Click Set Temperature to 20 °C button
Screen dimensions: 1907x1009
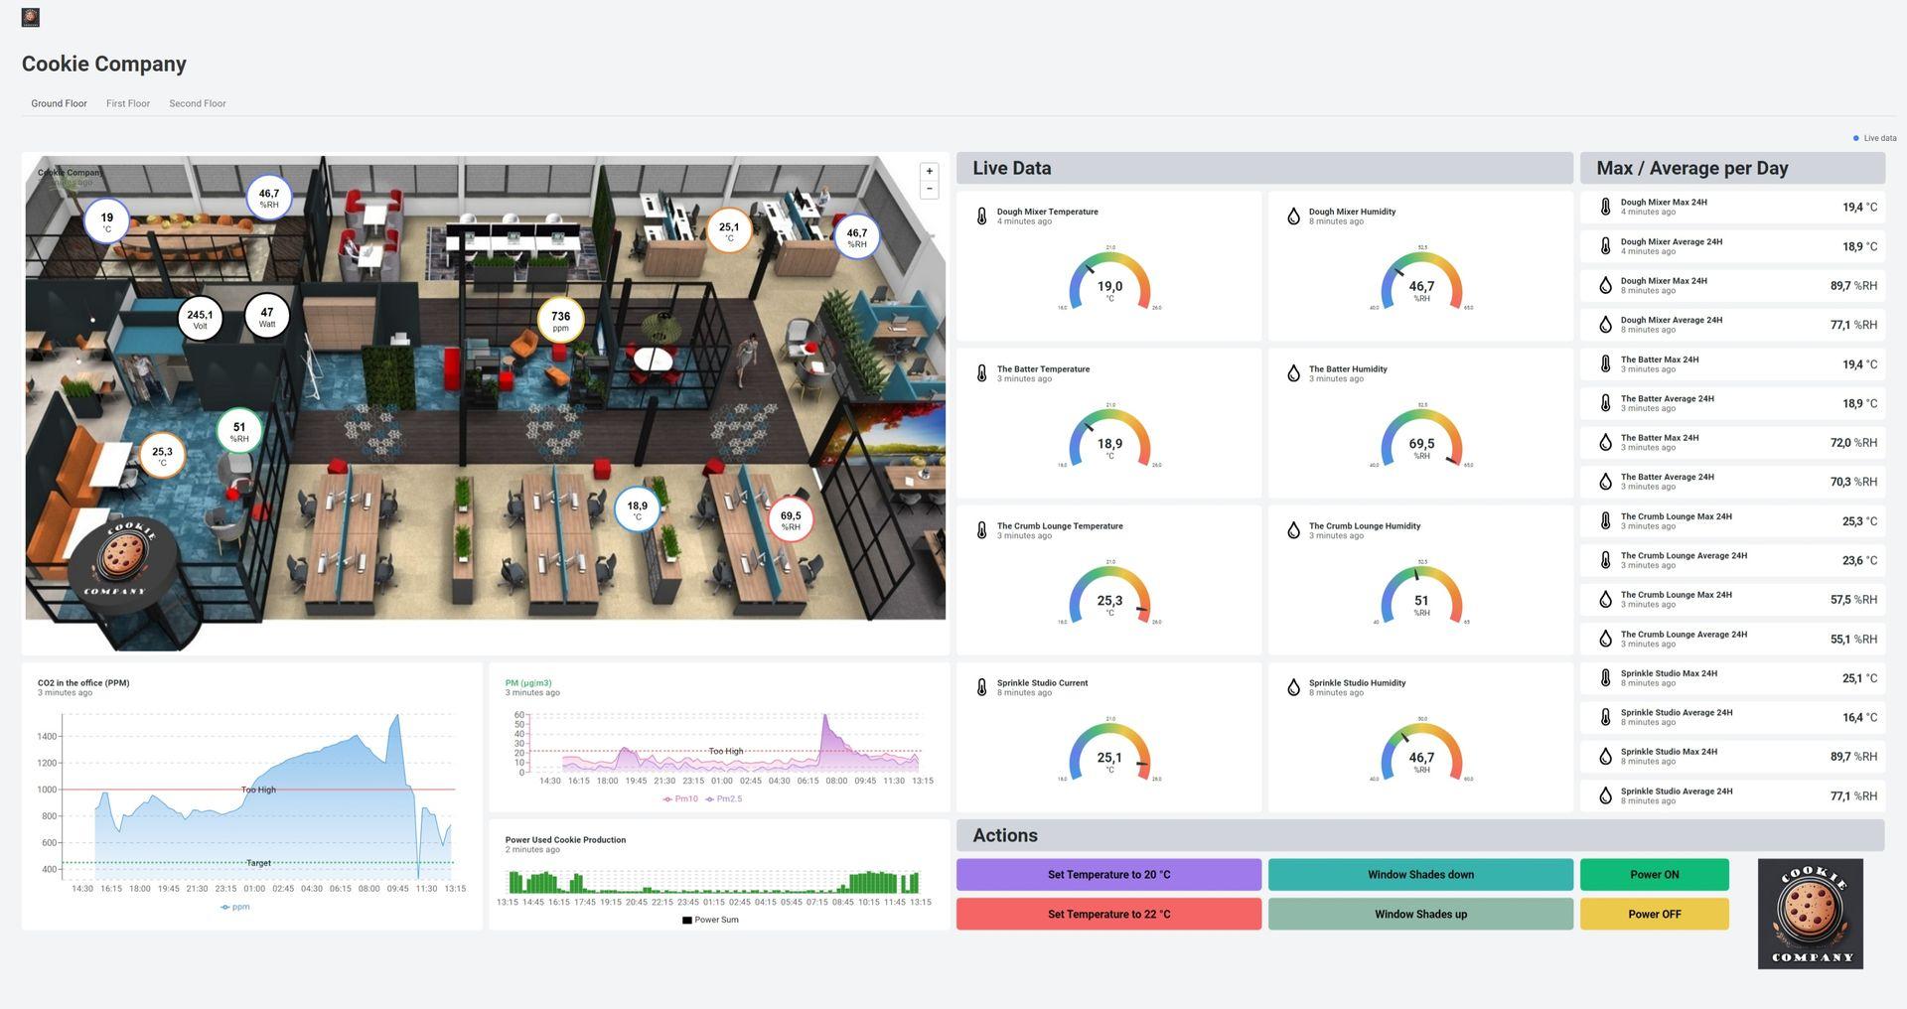tap(1108, 875)
